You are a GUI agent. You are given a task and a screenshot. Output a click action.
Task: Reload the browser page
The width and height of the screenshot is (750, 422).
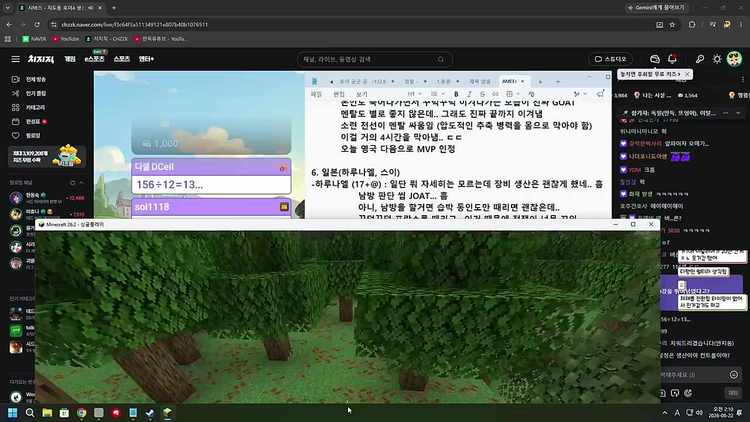37,25
